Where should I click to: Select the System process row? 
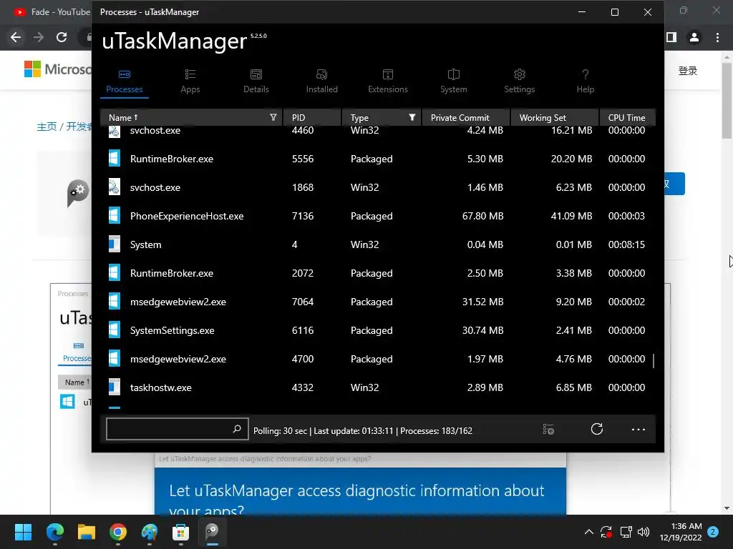(x=378, y=244)
